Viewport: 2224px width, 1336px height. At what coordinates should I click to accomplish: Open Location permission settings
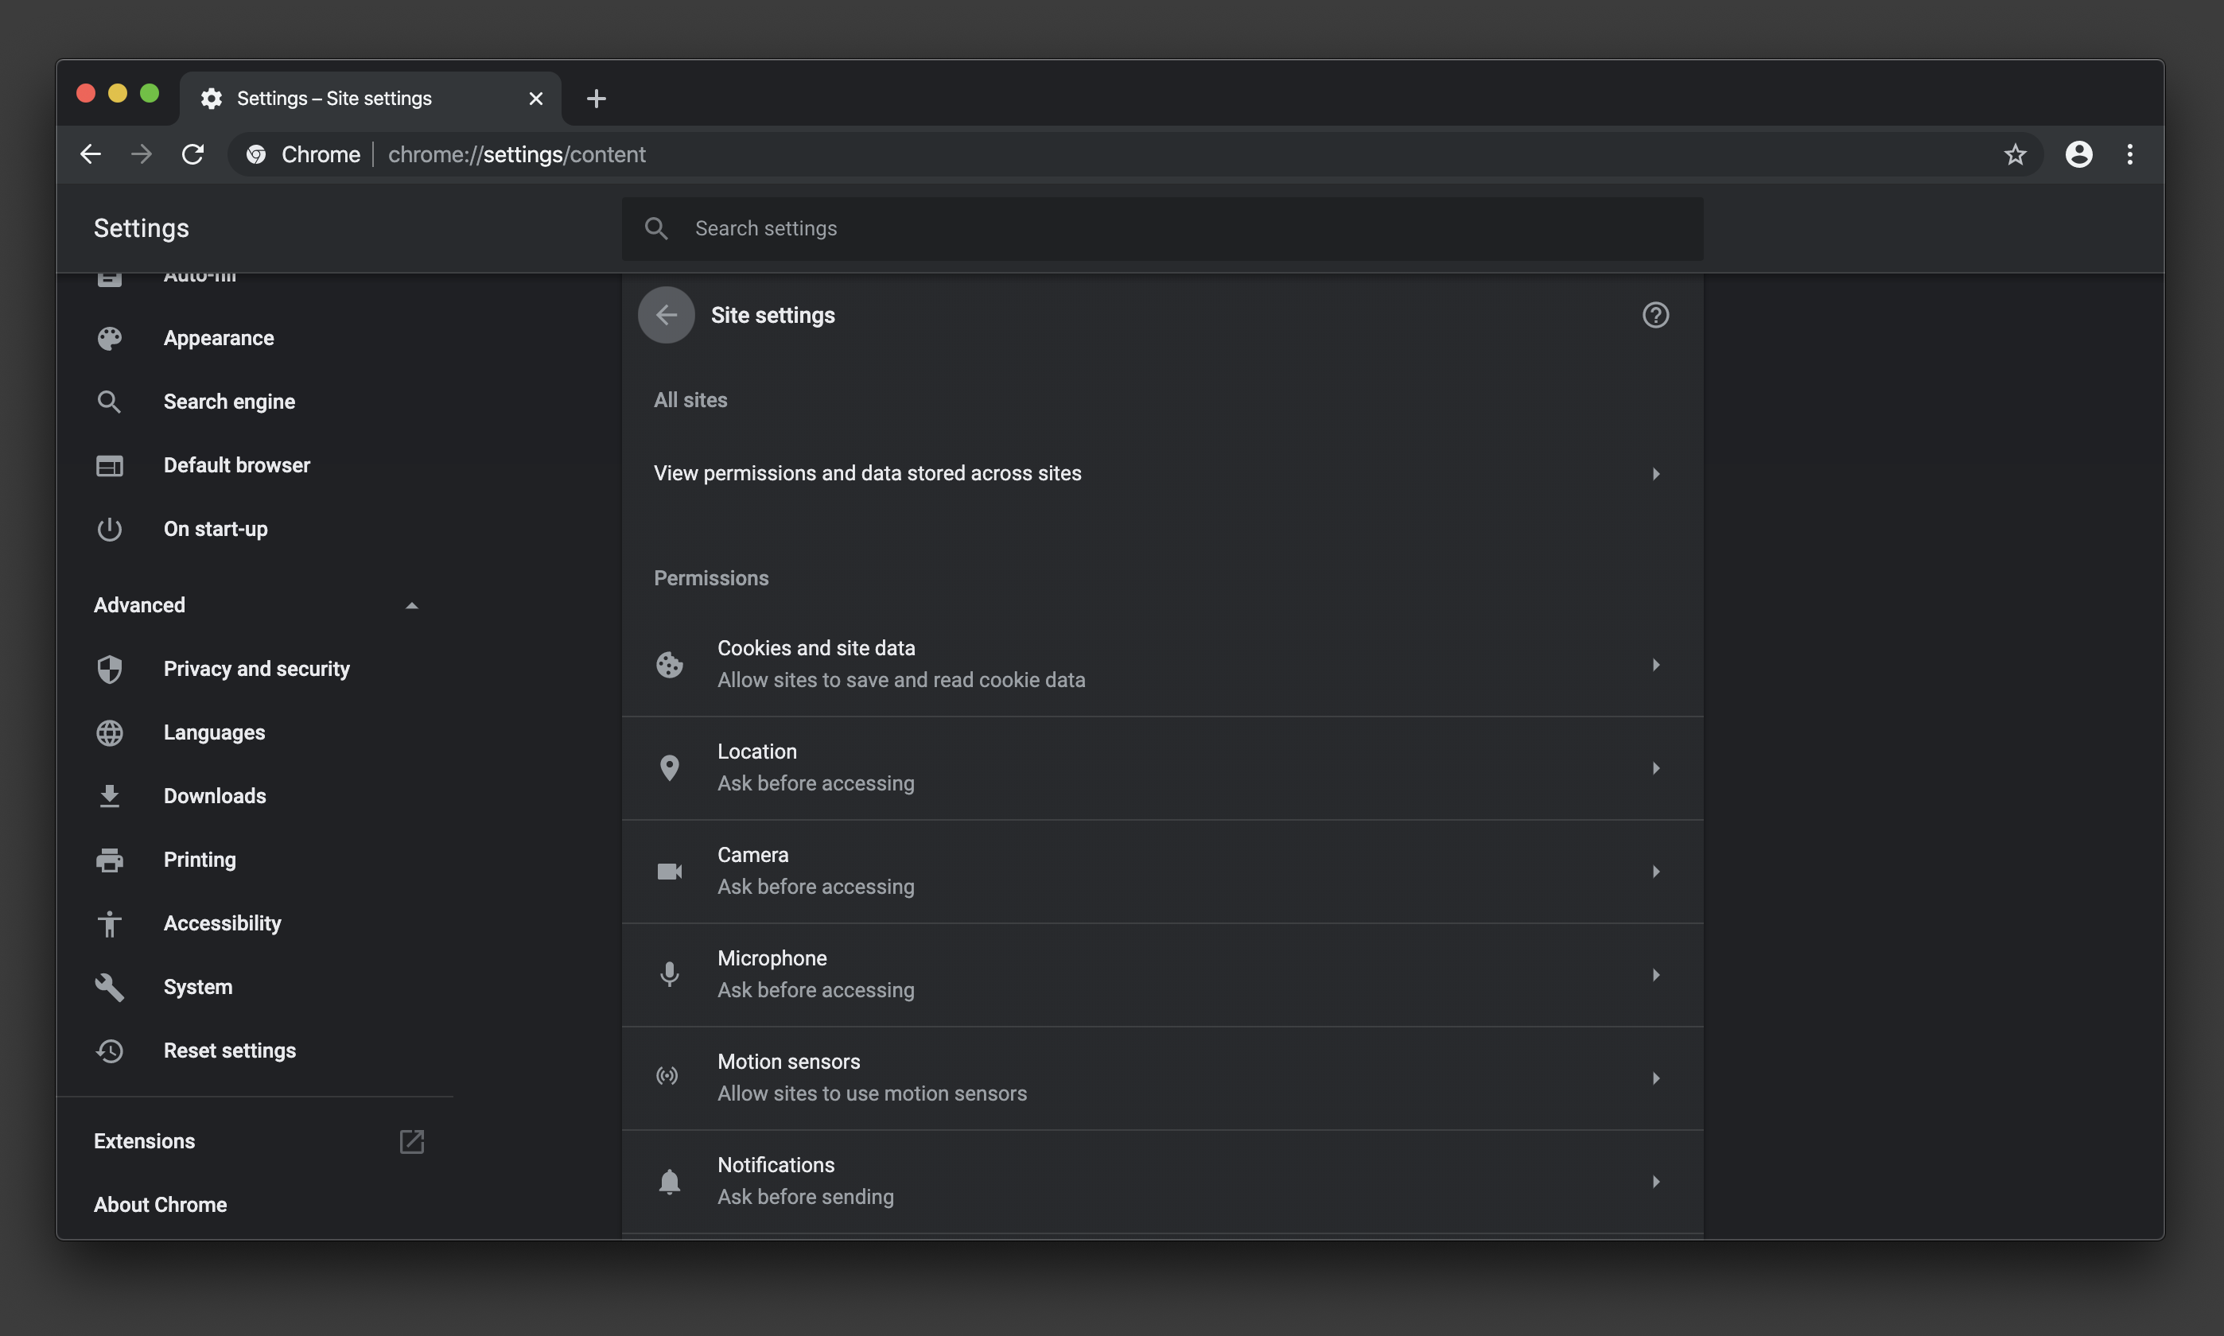pyautogui.click(x=1161, y=768)
